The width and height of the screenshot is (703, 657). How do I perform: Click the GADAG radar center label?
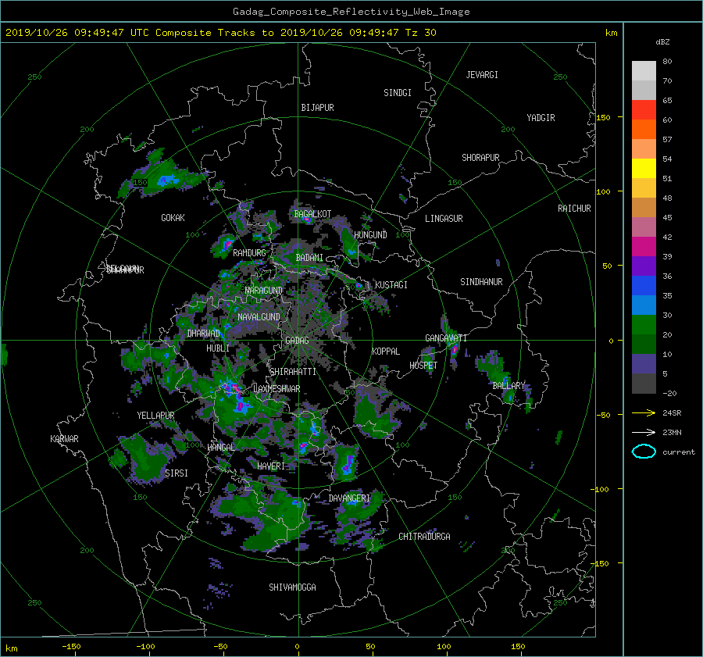coord(297,341)
